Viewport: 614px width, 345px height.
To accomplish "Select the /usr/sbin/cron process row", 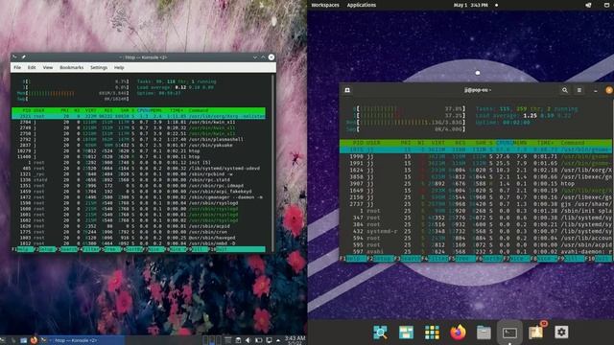I will click(x=138, y=232).
